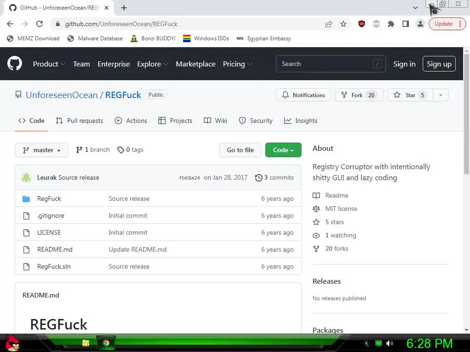Click Sign in
Image resolution: width=470 pixels, height=352 pixels.
click(x=404, y=64)
